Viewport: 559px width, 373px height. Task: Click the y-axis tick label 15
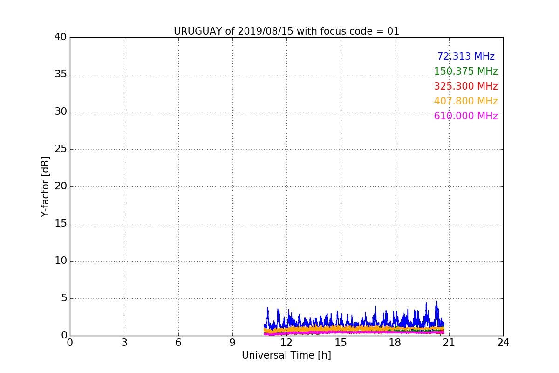pyautogui.click(x=61, y=223)
